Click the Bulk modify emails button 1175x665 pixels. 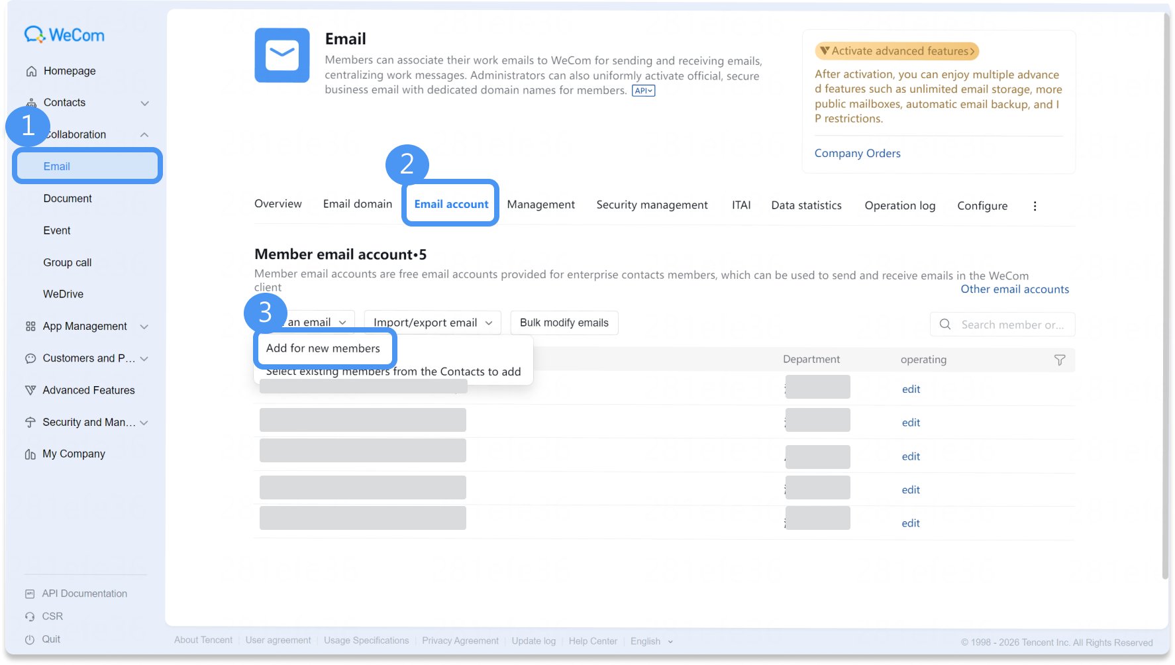[x=564, y=323]
